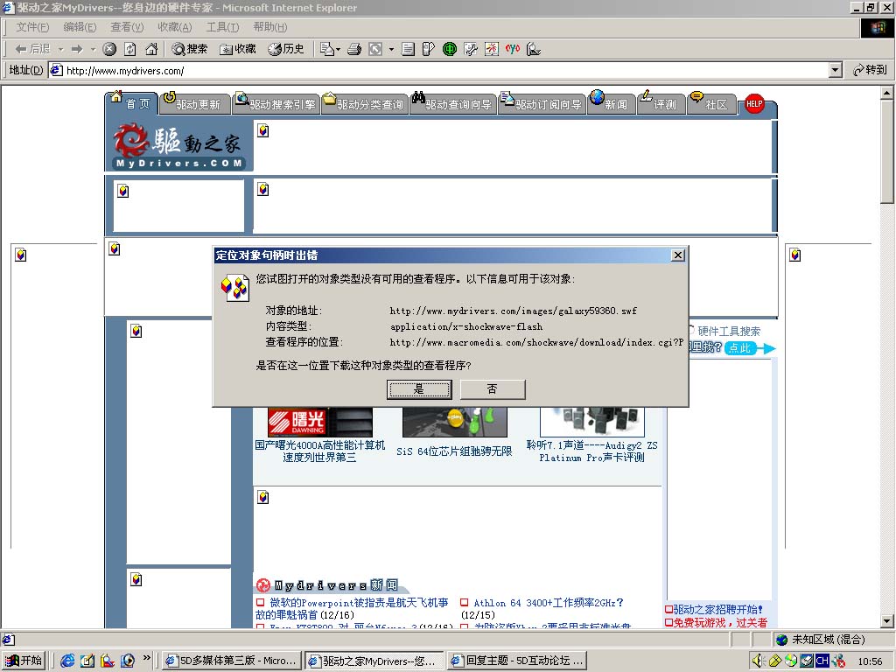
Task: Close the 定位对象句柄时出错 dialog
Action: pos(678,255)
